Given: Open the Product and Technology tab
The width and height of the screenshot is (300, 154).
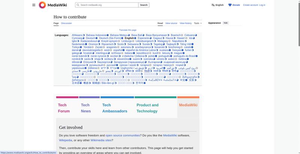Looking at the screenshot, I should [x=147, y=108].
